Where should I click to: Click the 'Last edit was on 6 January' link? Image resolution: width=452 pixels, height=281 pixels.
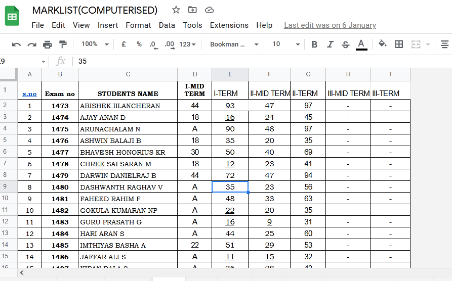point(330,25)
